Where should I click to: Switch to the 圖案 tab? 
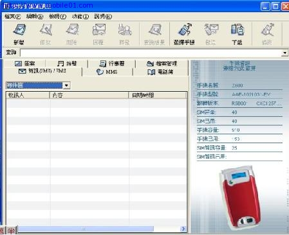click(24, 64)
